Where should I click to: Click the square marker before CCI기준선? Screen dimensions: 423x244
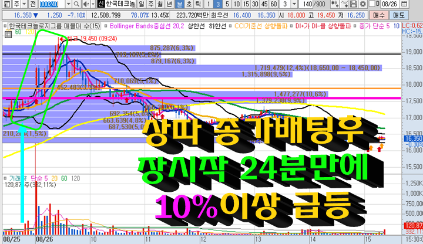point(230,26)
